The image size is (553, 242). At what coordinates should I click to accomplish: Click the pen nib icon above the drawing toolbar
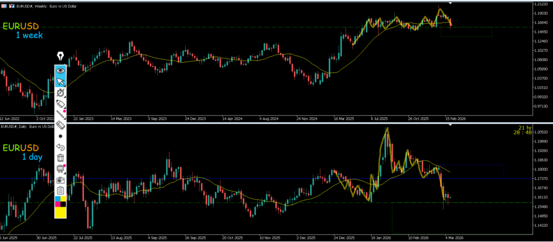coord(60,56)
